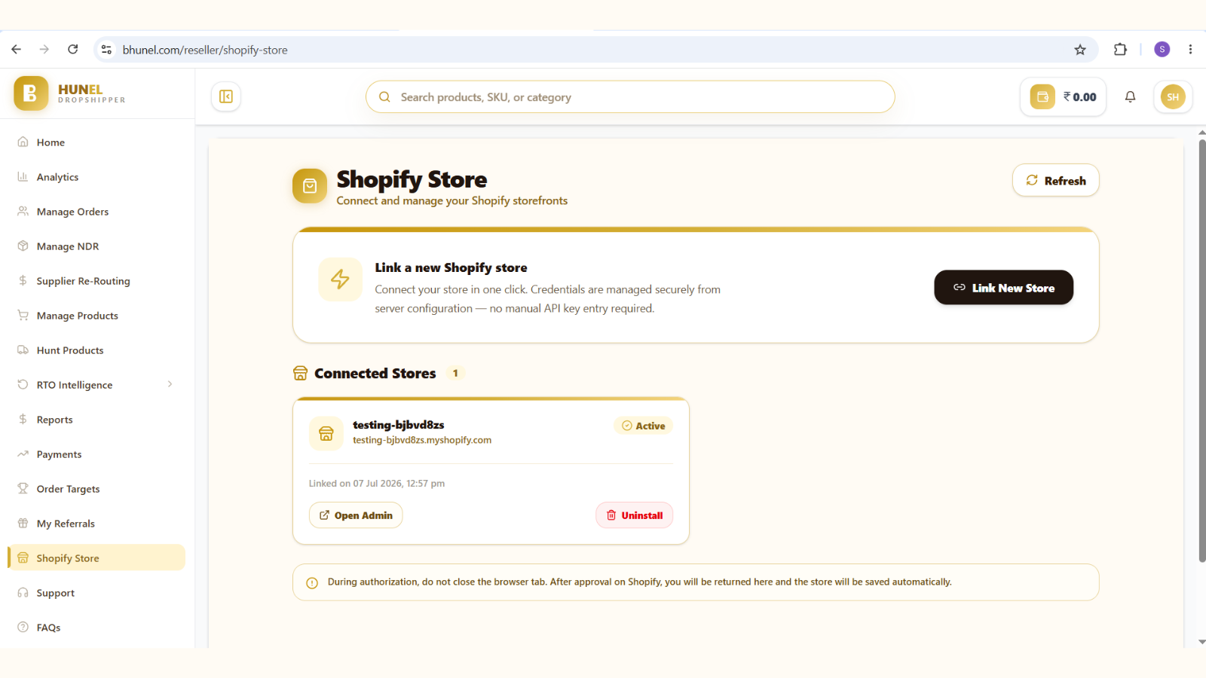Click the Bhunel Dropshipper logo
This screenshot has width=1206, height=678.
click(x=69, y=93)
